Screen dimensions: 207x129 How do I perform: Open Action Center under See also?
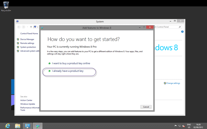[x=26, y=100]
